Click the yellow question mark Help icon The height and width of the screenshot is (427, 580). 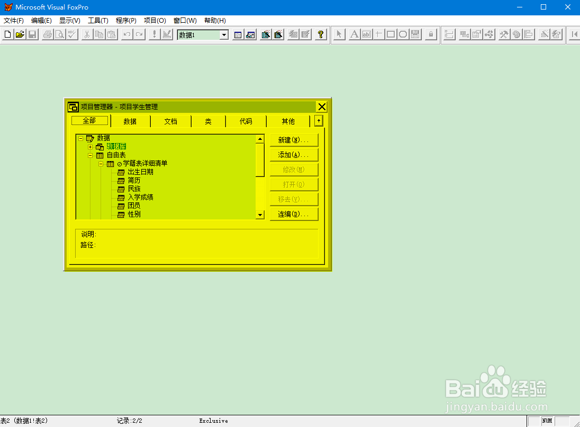pyautogui.click(x=321, y=35)
